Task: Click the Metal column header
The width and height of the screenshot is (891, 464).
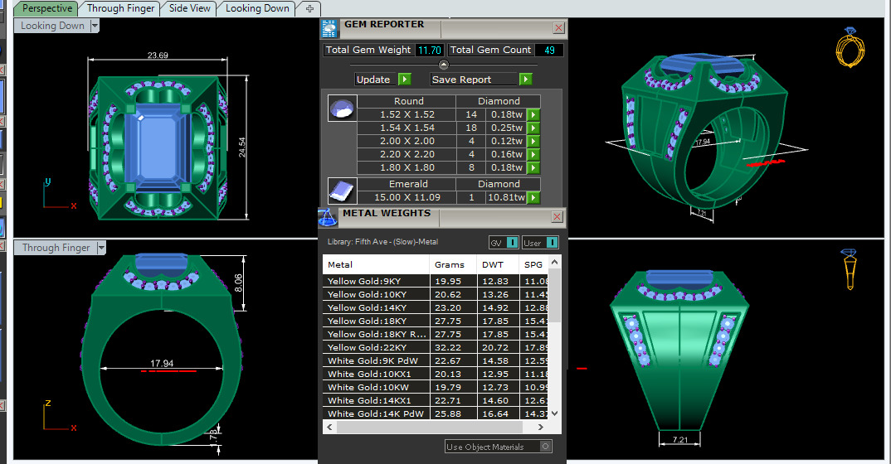Action: (x=376, y=265)
